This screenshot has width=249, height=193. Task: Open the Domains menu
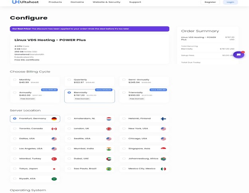(x=77, y=2)
